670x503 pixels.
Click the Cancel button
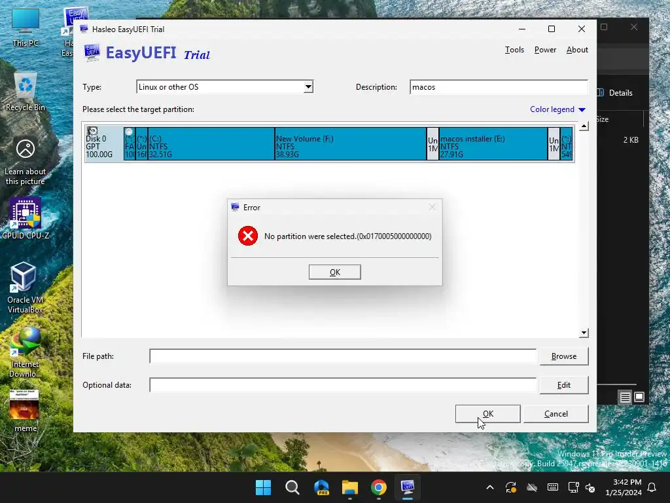coord(556,414)
